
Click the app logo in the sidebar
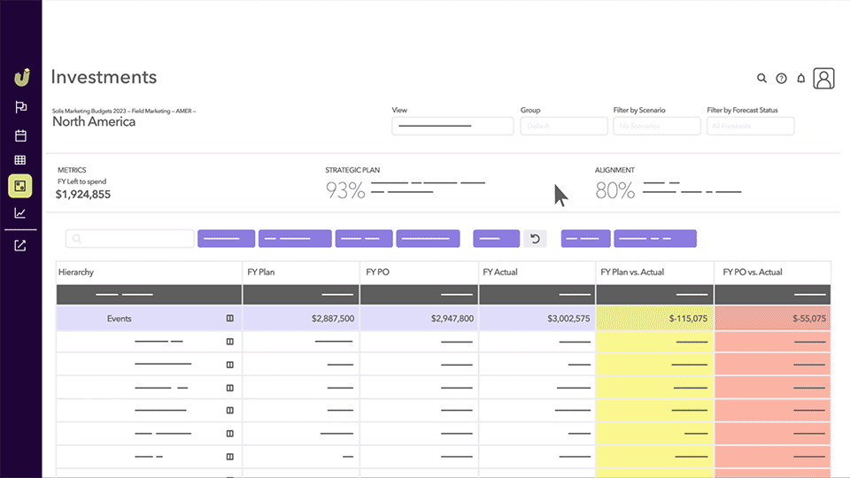coord(21,78)
